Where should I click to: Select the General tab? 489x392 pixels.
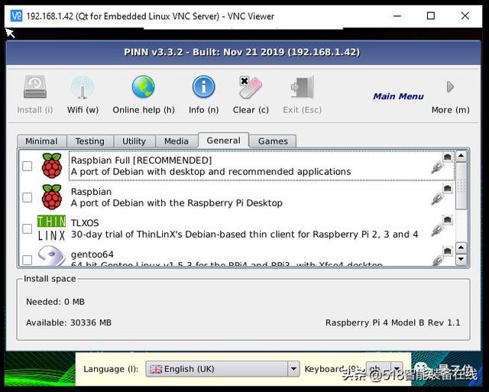pyautogui.click(x=224, y=141)
